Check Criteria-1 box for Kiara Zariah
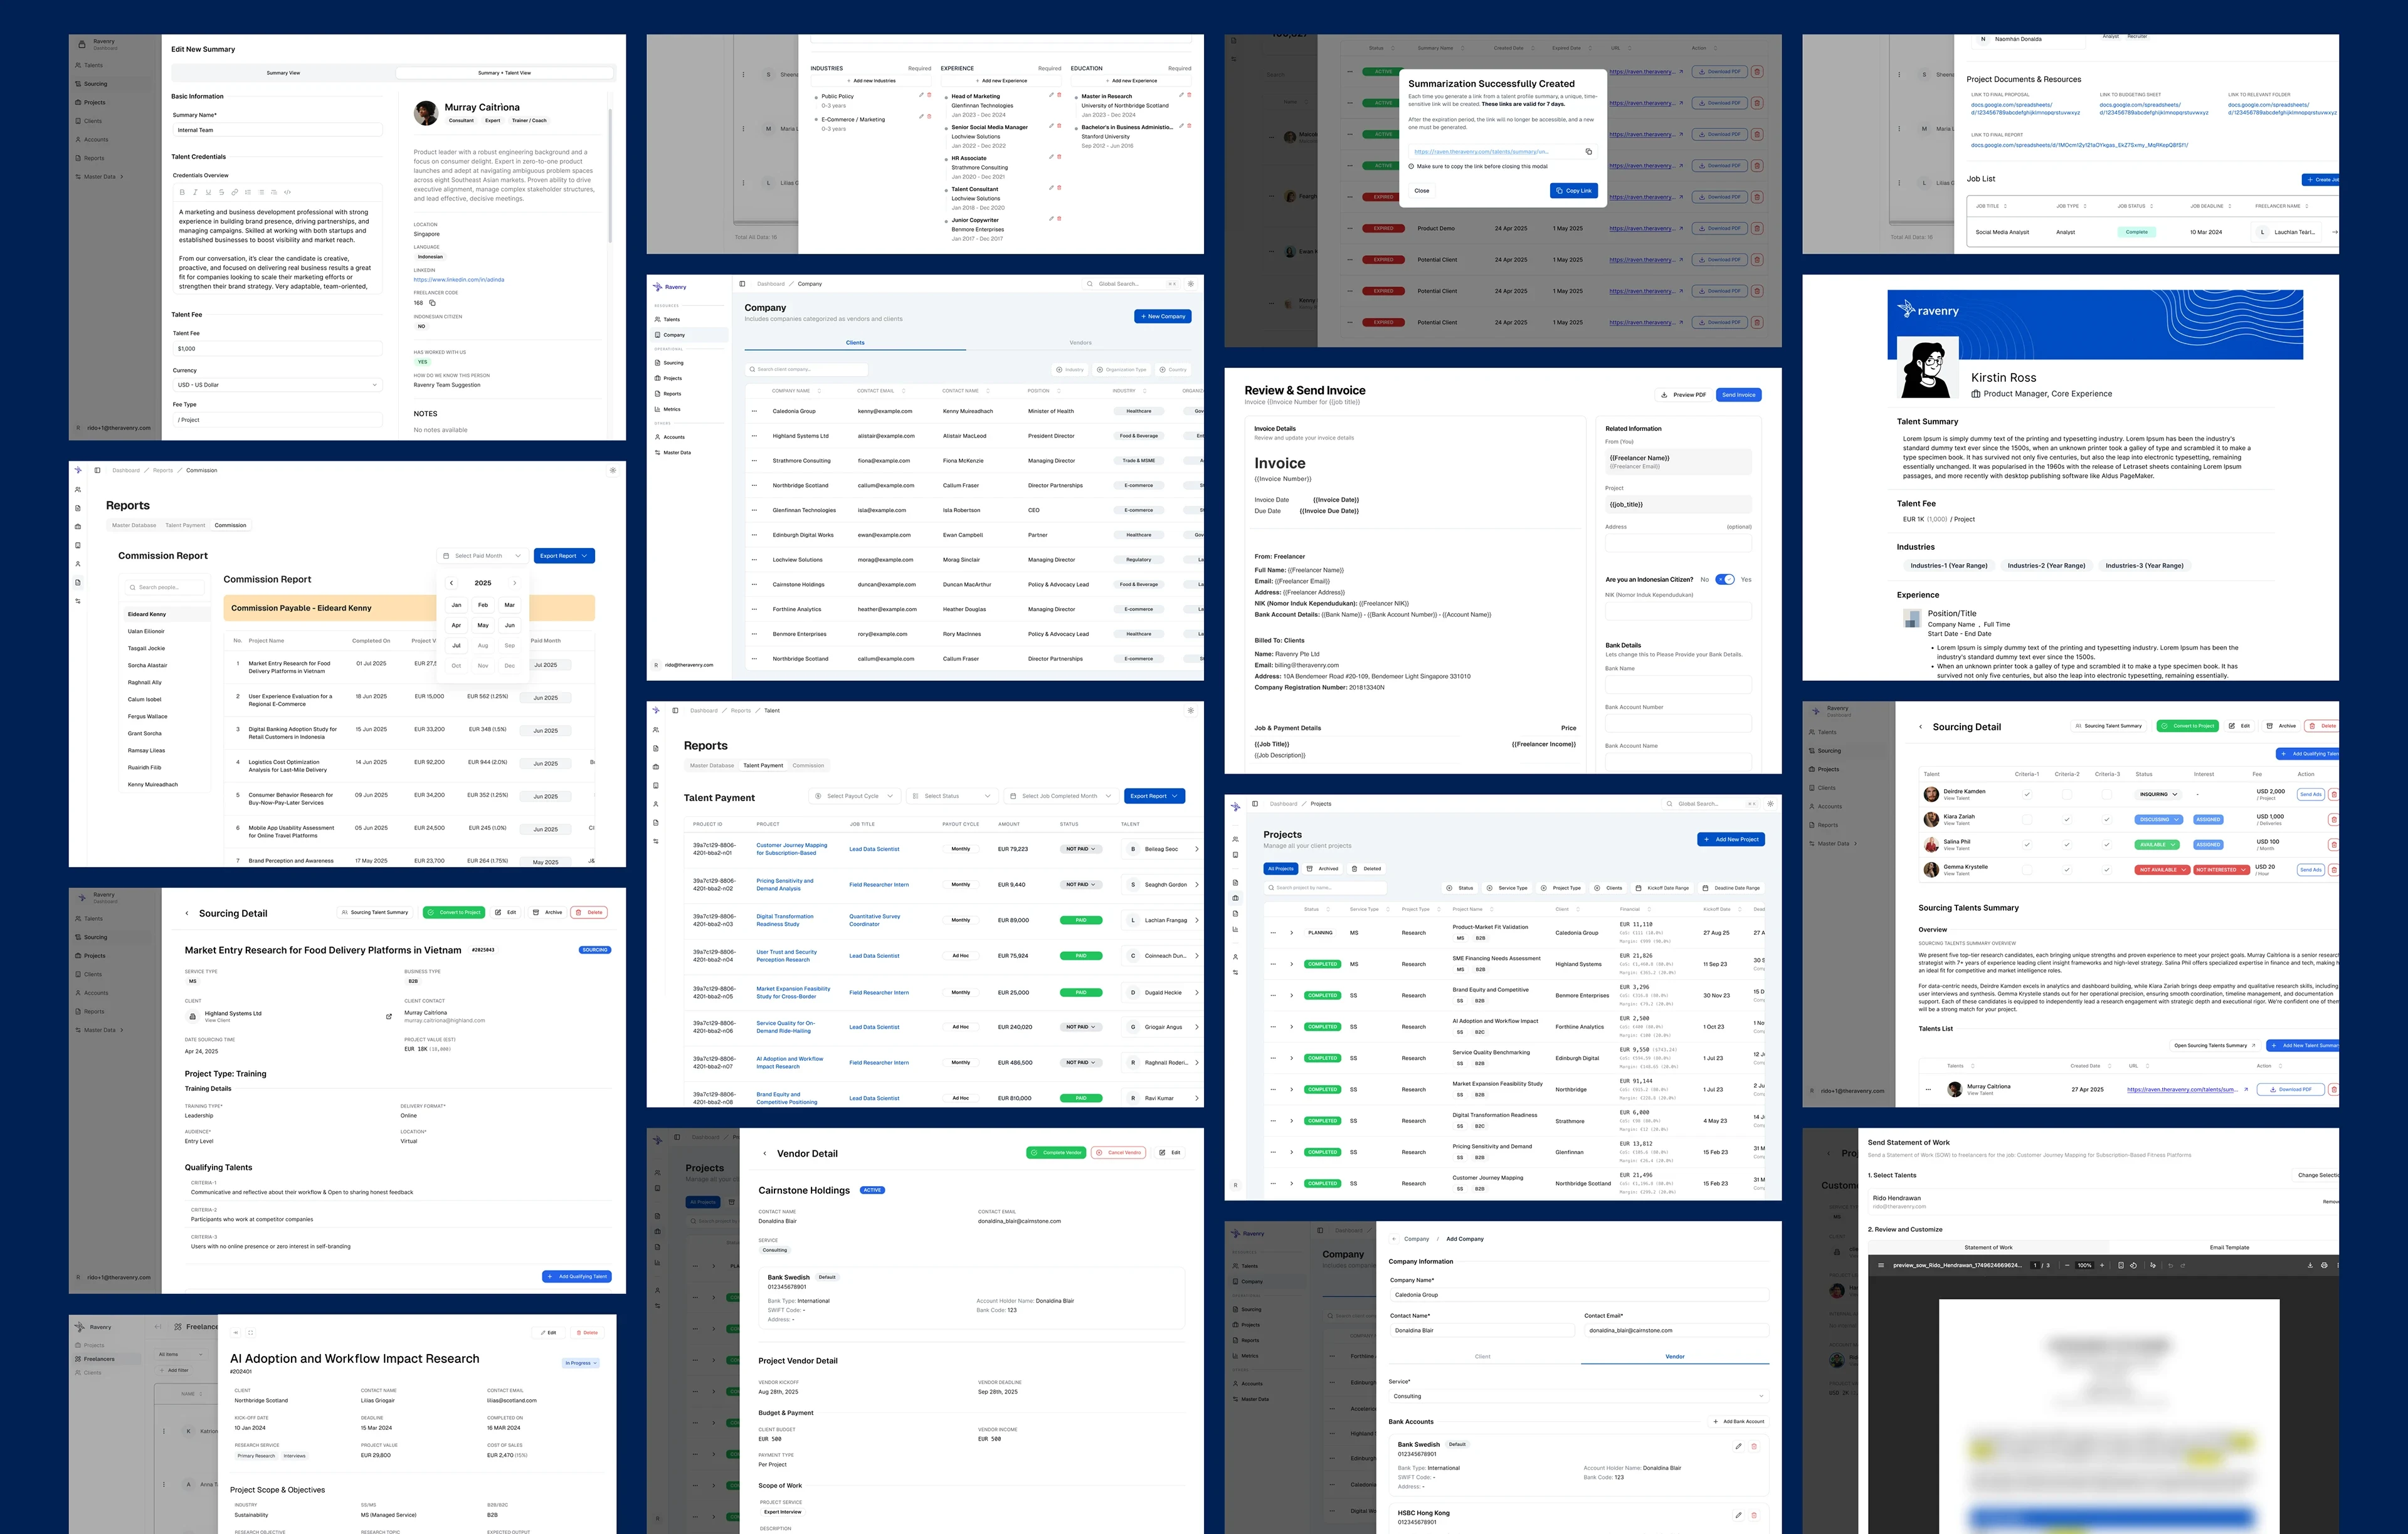The height and width of the screenshot is (1534, 2408). pyautogui.click(x=2027, y=820)
